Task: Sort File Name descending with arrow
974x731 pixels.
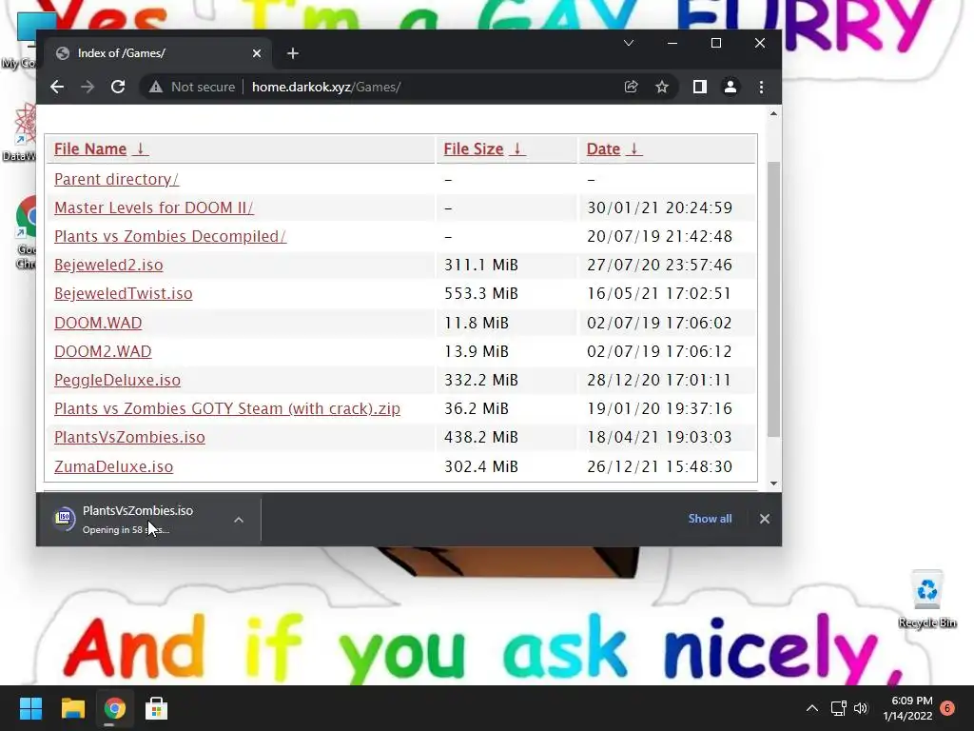Action: point(141,149)
